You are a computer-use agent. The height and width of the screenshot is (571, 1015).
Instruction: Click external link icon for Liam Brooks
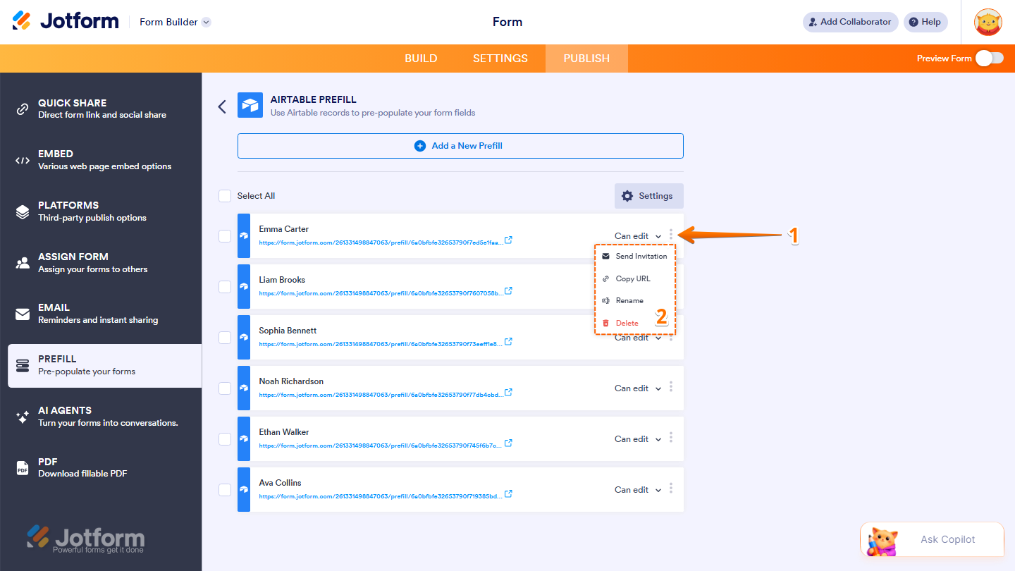coord(509,291)
